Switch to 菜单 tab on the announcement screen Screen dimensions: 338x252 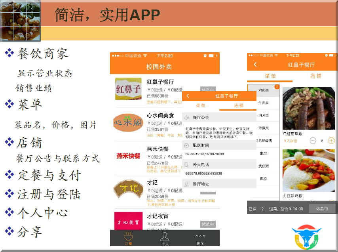pos(201,106)
